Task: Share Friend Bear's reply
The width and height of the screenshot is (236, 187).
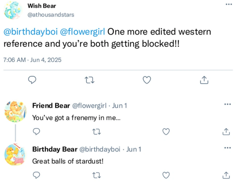Action: [x=226, y=132]
